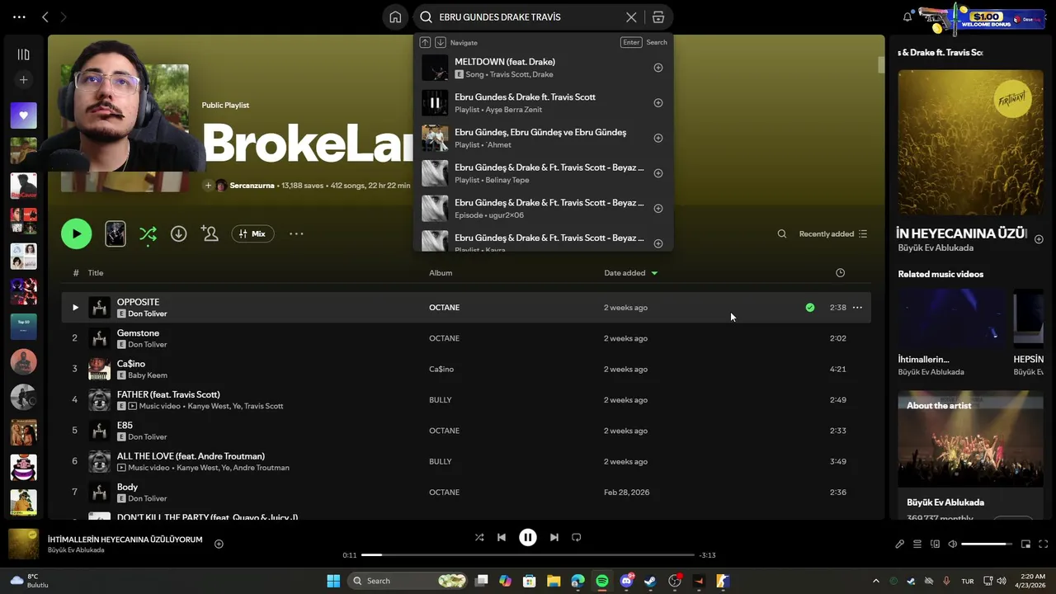The width and height of the screenshot is (1056, 594).
Task: Open the BULLY album link for the FATHER track
Action: (x=441, y=400)
